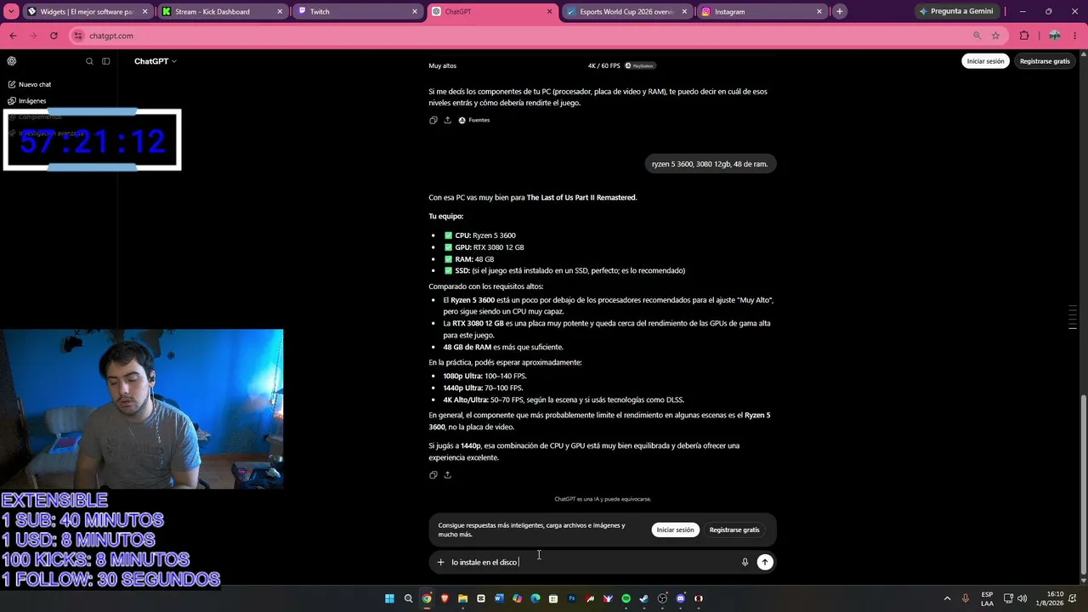Open Steam from the taskbar
Viewport: 1088px width, 612px height.
pos(644,598)
